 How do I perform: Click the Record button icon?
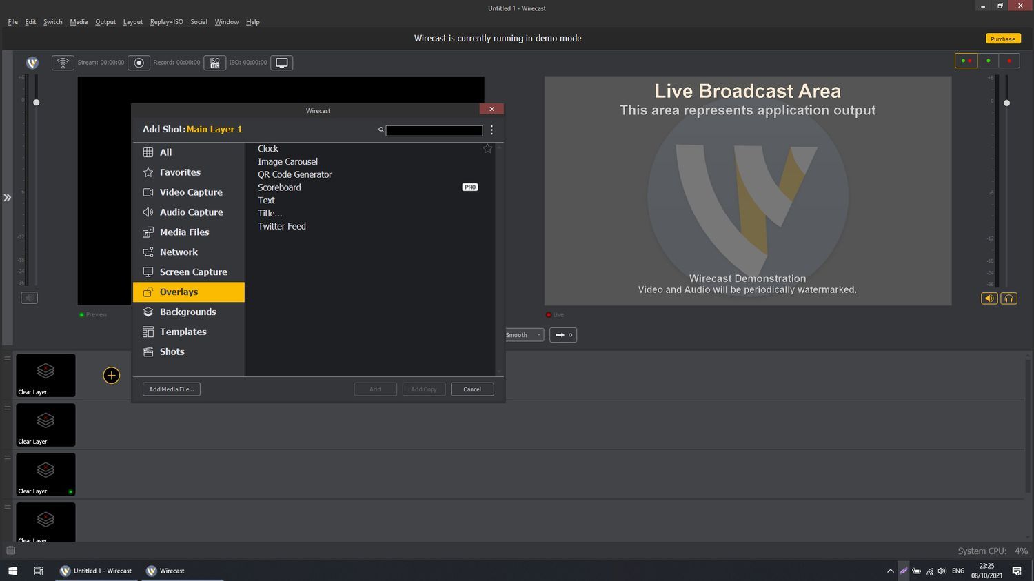[x=139, y=63]
